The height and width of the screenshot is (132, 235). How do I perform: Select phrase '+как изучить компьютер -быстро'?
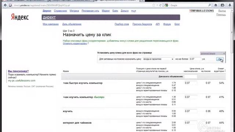point(84,97)
